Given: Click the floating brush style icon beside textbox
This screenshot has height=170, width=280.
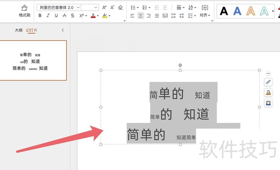Looking at the screenshot, I should click(268, 82).
